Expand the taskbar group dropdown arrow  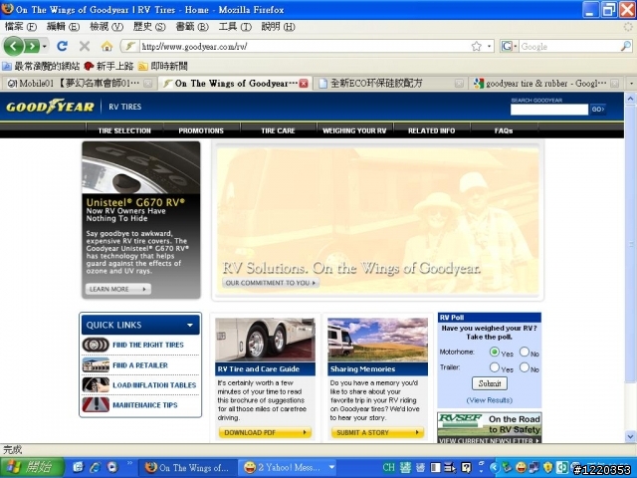pyautogui.click(x=331, y=467)
